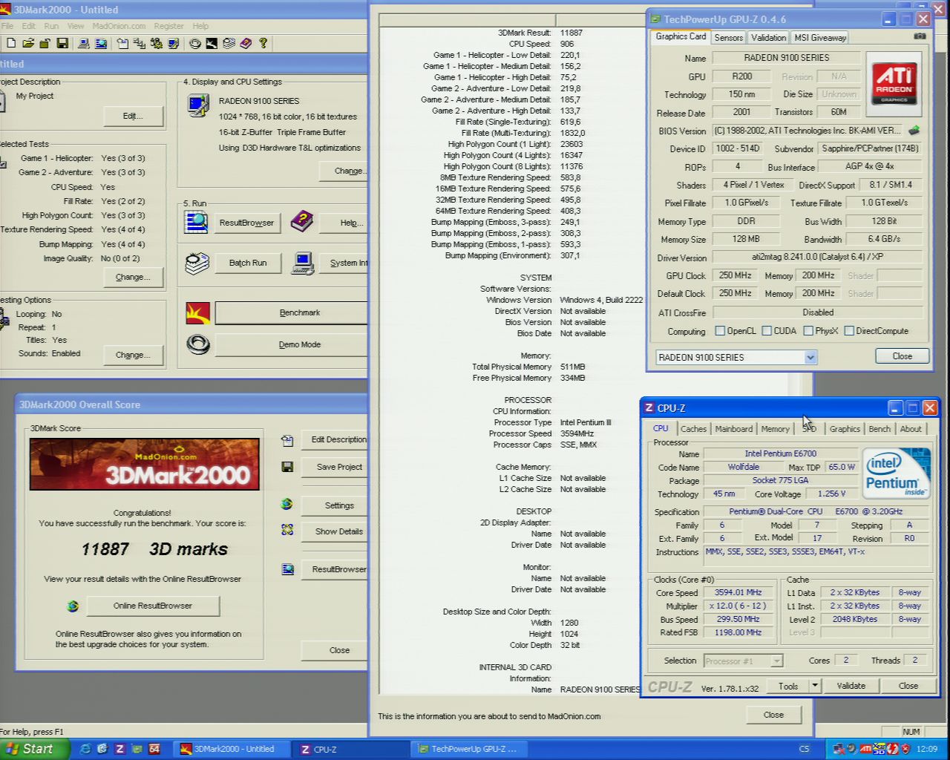The height and width of the screenshot is (760, 950).
Task: Click the Batch Run stacked-pages toolbar icon
Action: pyautogui.click(x=229, y=44)
